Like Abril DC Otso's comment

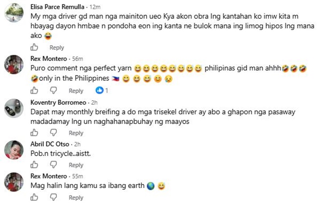(34, 165)
